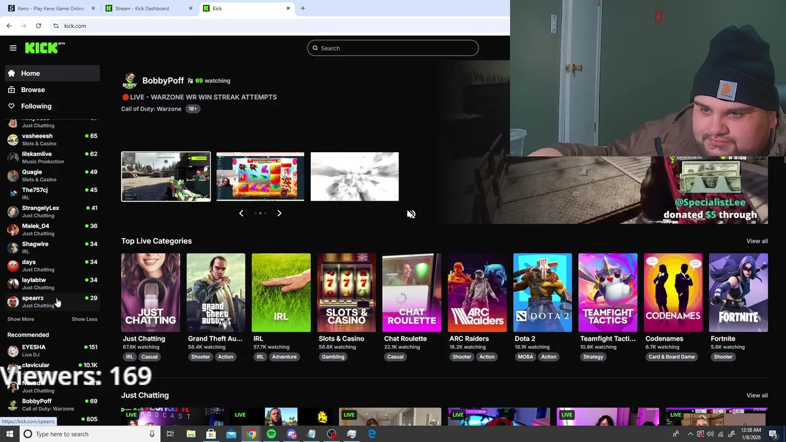Open BobbyPoff channel name link
This screenshot has height=442, width=786.
(163, 80)
